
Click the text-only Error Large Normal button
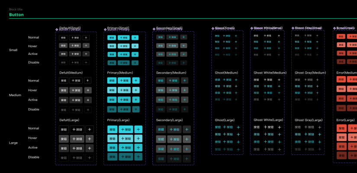tap(341, 128)
